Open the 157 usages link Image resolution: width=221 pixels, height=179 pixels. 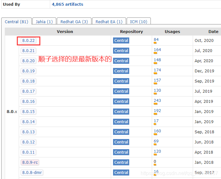click(x=157, y=80)
